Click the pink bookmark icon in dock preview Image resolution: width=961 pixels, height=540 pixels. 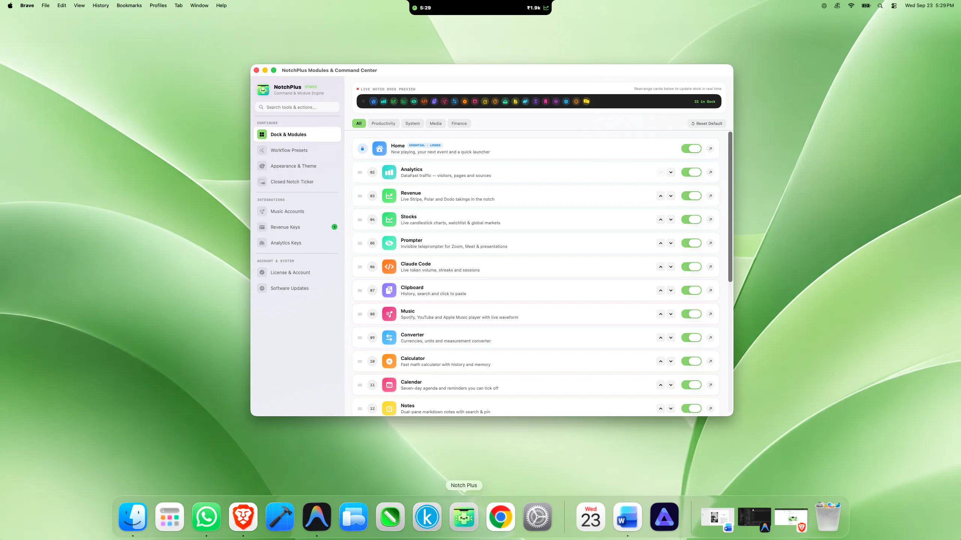(546, 101)
